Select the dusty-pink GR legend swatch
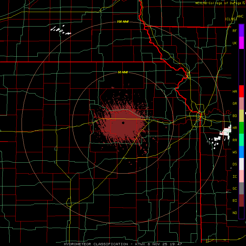This screenshot has height=246, width=246. 241,104
